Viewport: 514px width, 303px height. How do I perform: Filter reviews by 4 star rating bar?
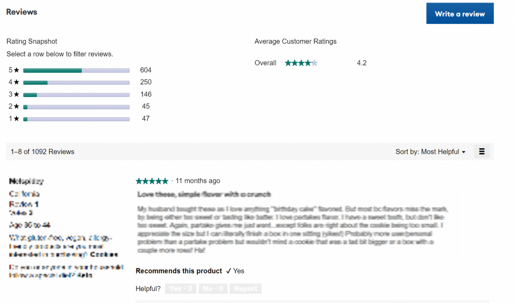[76, 83]
